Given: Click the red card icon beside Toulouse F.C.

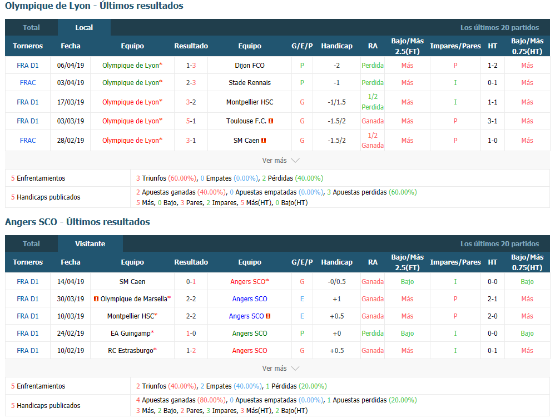Looking at the screenshot, I should (271, 121).
